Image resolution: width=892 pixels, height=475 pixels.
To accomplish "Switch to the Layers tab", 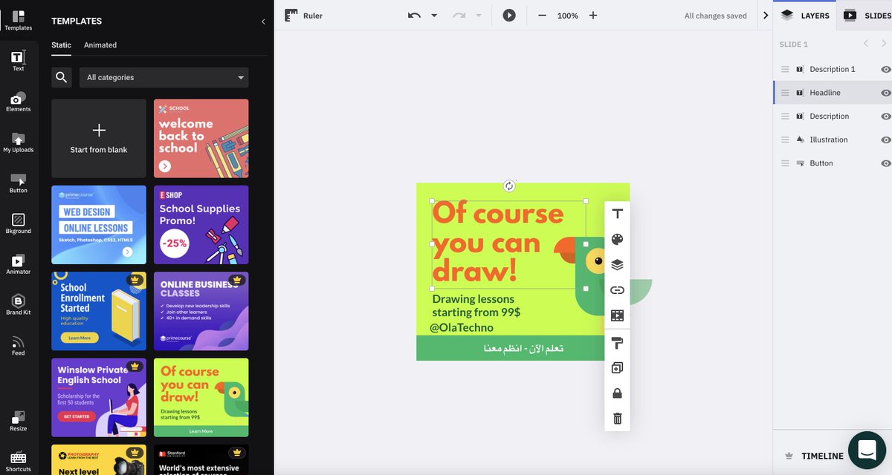I will 805,16.
